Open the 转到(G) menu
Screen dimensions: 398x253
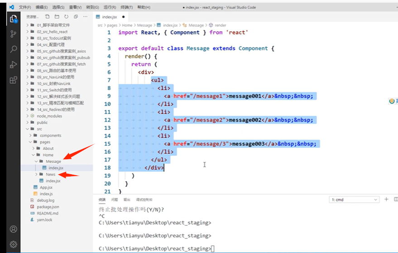[x=93, y=7]
